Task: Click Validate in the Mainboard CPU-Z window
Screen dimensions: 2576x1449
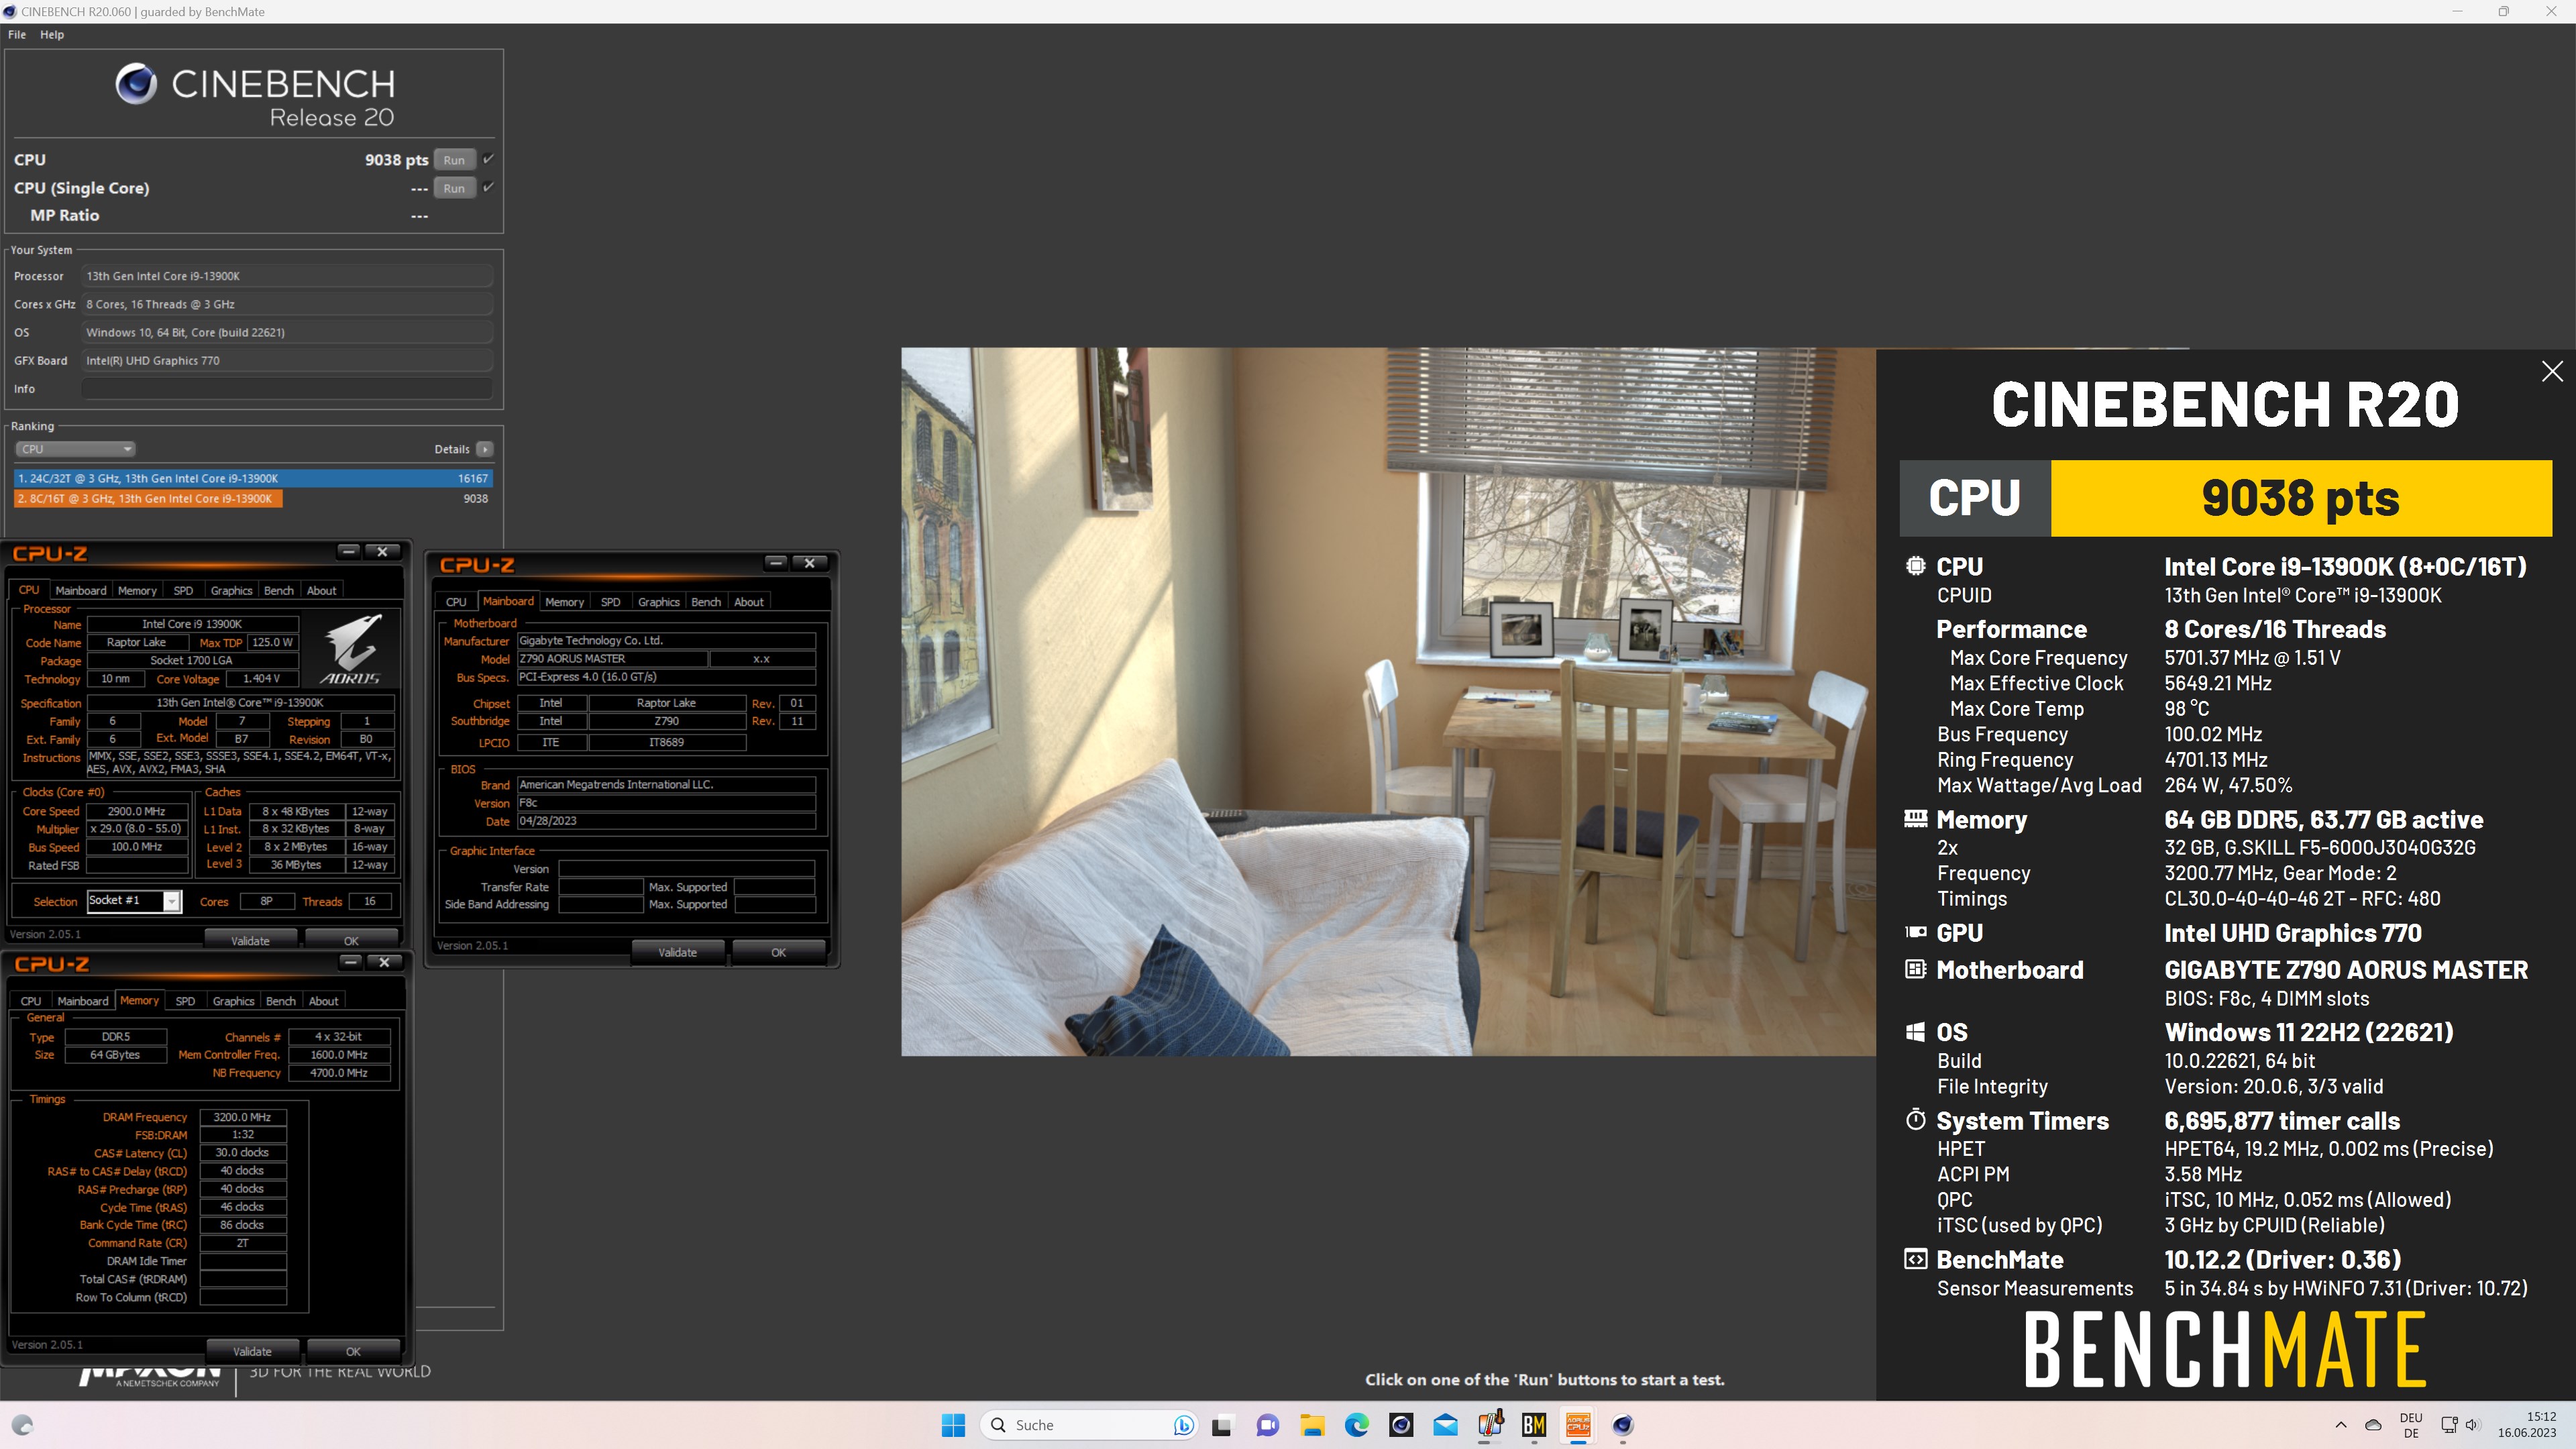Action: coord(677,953)
